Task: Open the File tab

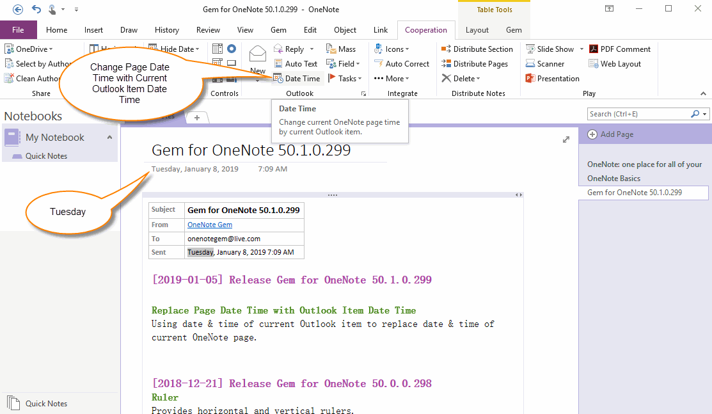Action: 18,30
